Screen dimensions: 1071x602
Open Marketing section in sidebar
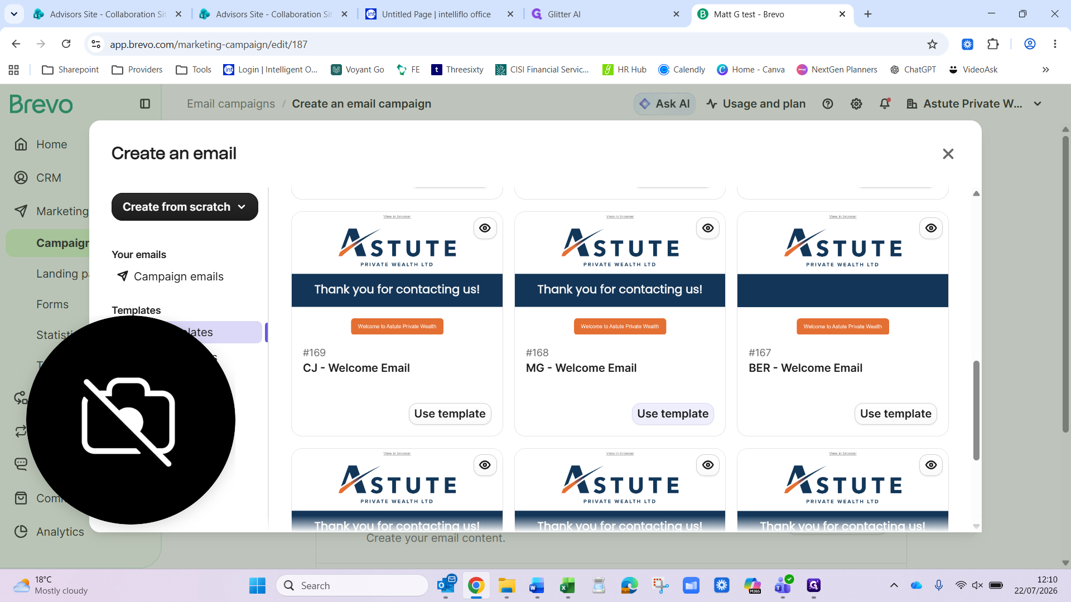(51, 211)
